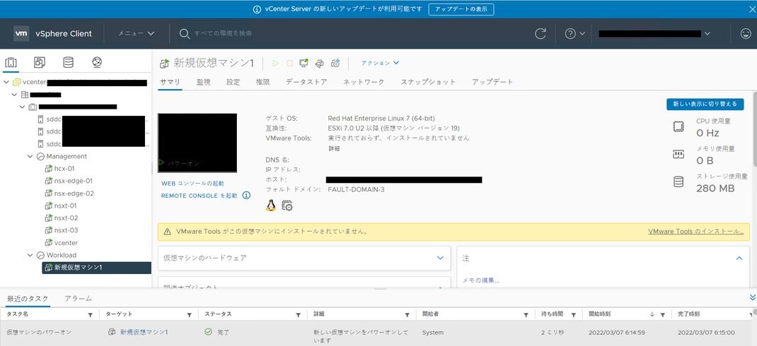
Task: Open the メニュー dropdown
Action: 136,34
